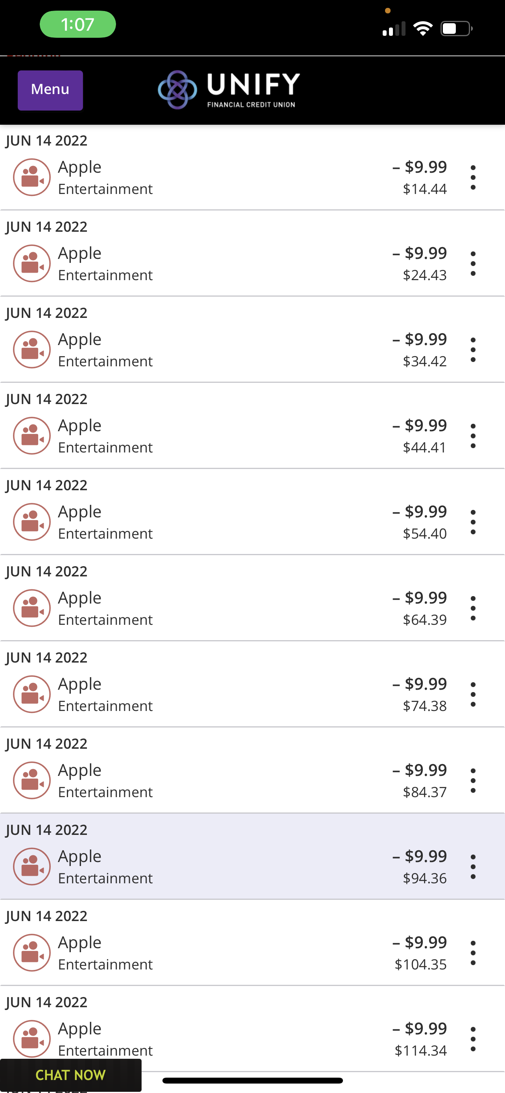The image size is (505, 1093).
Task: Open three-dot menu for $24.43 balance row
Action: (473, 264)
